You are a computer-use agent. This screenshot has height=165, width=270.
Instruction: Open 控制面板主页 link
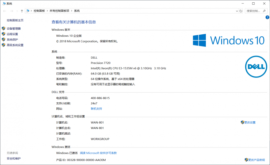(15, 20)
